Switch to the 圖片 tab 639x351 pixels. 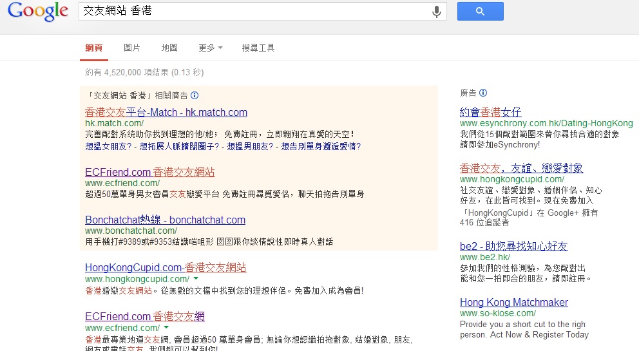pyautogui.click(x=132, y=48)
